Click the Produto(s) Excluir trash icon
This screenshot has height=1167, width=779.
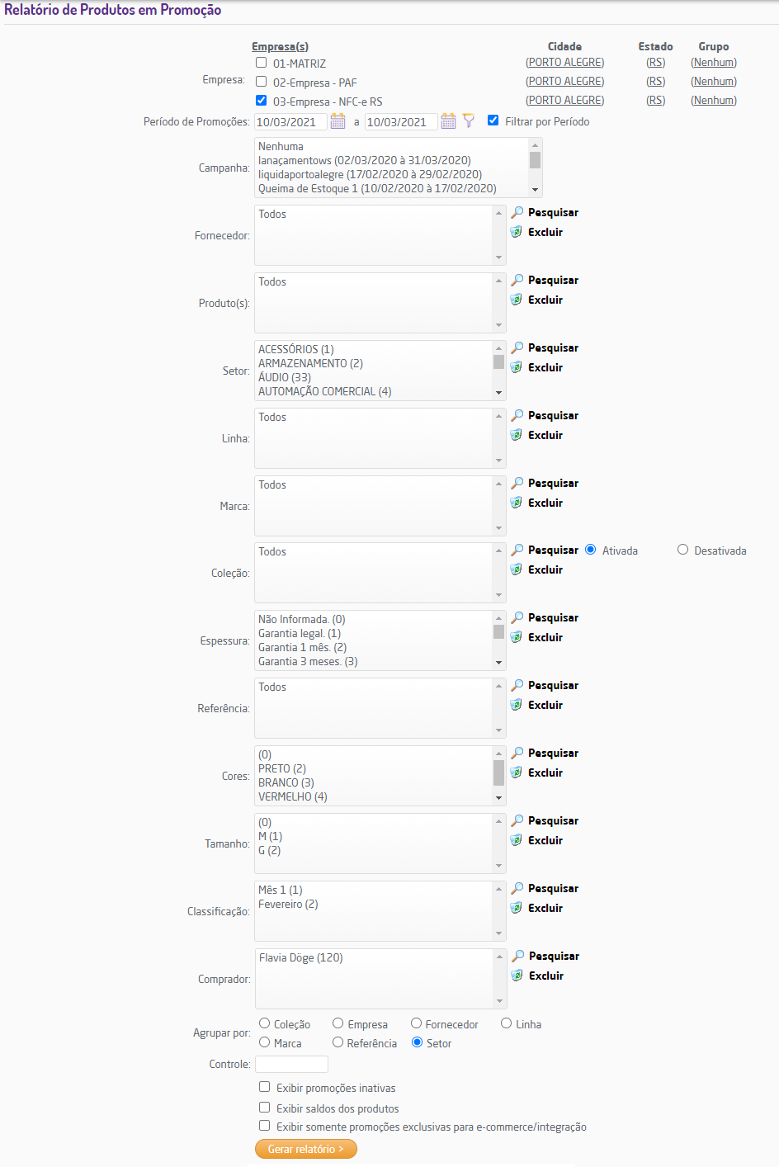click(x=517, y=300)
